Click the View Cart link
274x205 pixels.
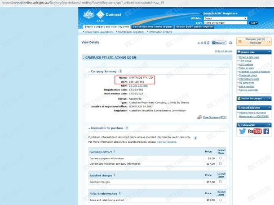click(x=255, y=43)
